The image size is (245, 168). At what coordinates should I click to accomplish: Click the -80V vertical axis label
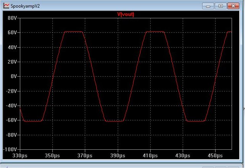pyautogui.click(x=11, y=135)
